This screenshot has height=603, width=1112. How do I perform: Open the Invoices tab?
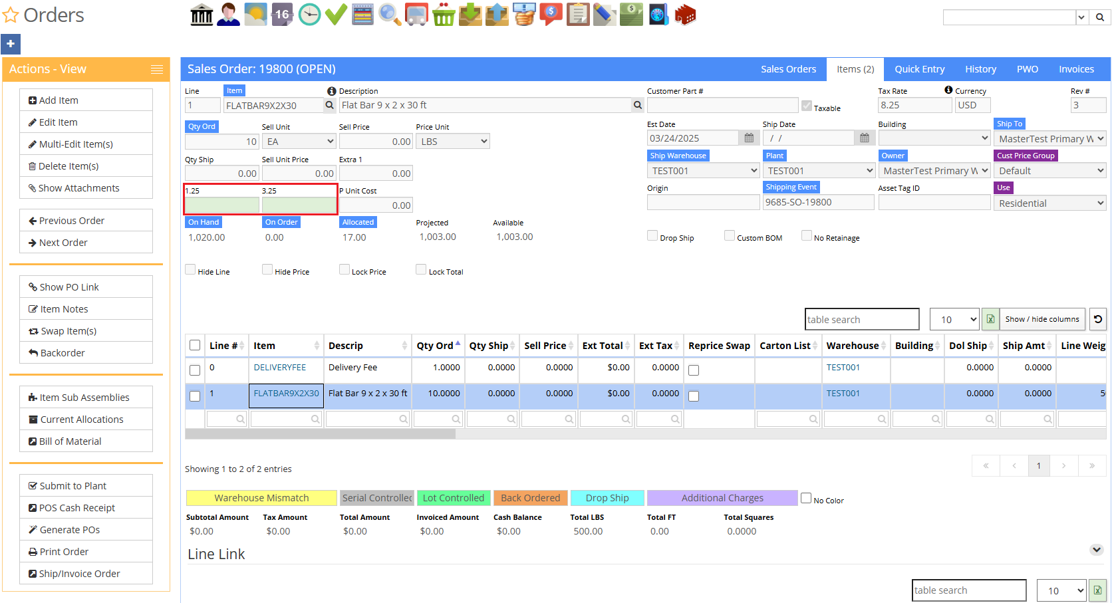pyautogui.click(x=1076, y=69)
